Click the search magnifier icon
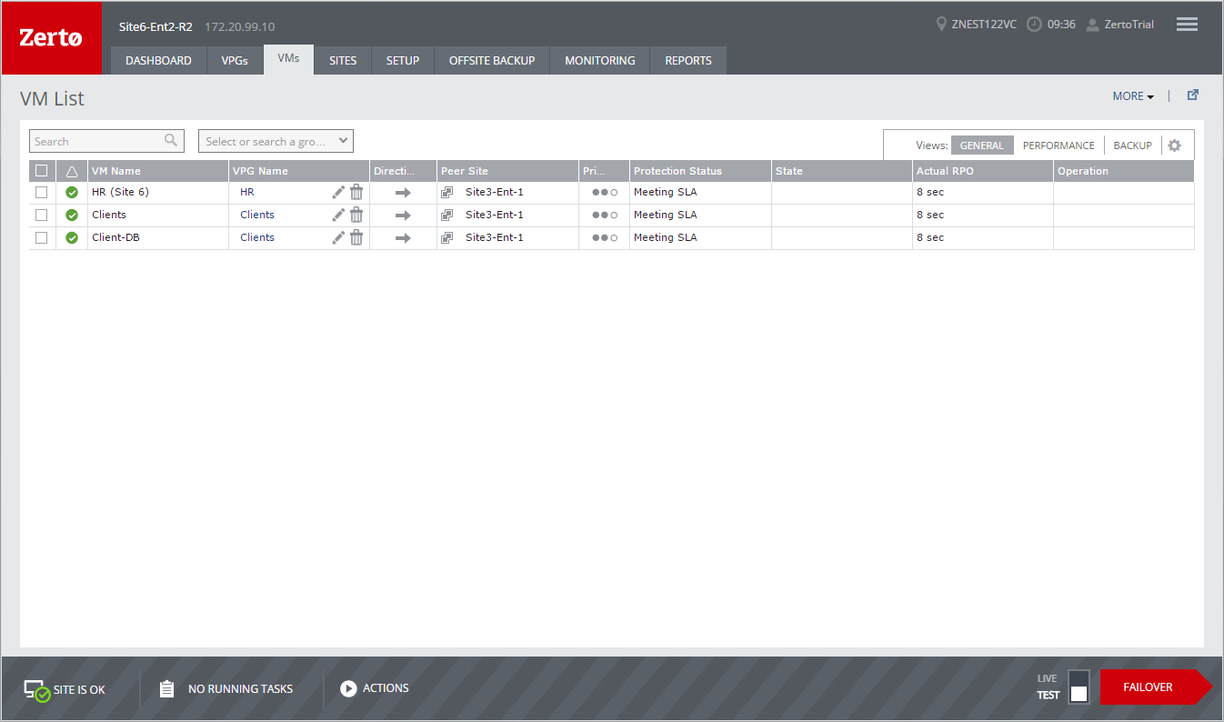 click(x=171, y=141)
